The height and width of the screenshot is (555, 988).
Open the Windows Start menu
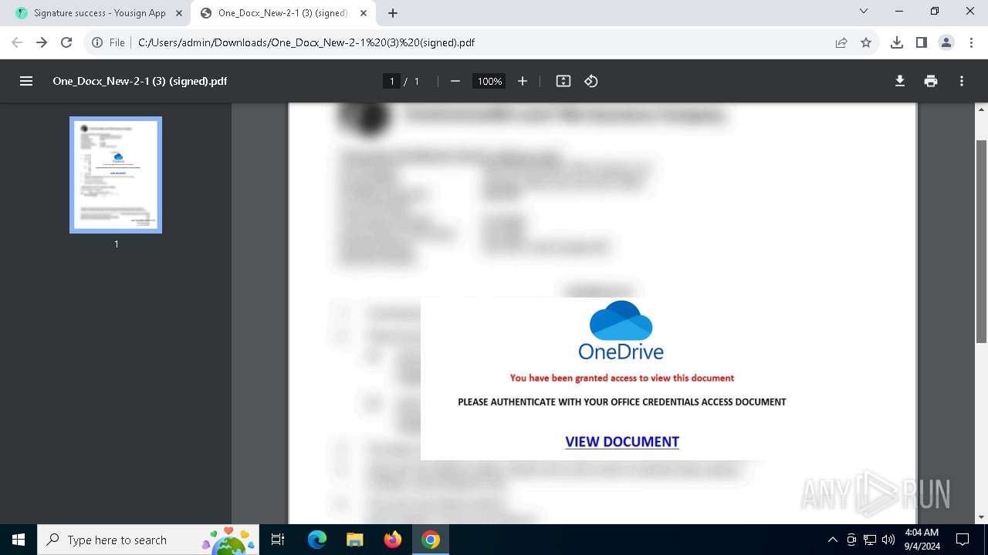point(19,540)
